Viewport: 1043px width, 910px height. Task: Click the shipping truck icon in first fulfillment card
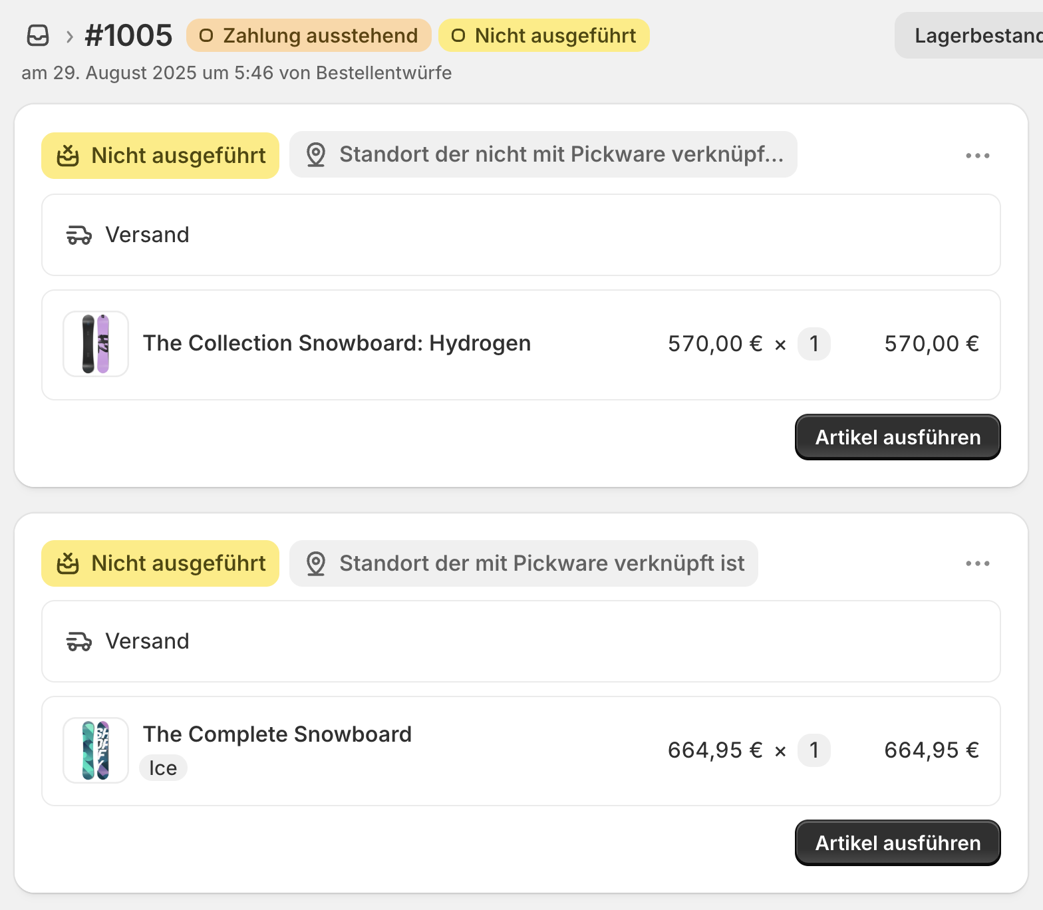pyautogui.click(x=79, y=235)
